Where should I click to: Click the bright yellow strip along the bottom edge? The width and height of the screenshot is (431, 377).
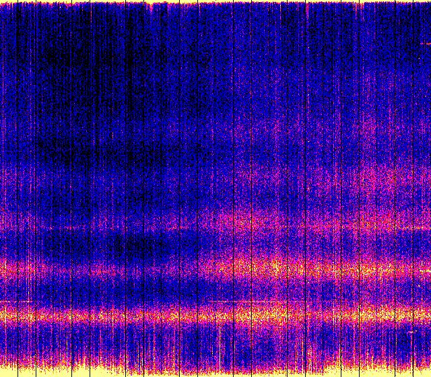pos(215,372)
